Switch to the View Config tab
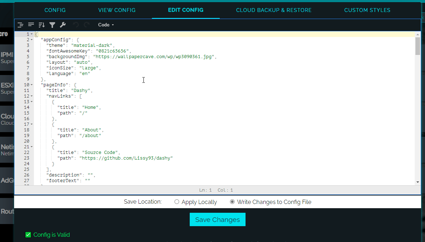 117,10
